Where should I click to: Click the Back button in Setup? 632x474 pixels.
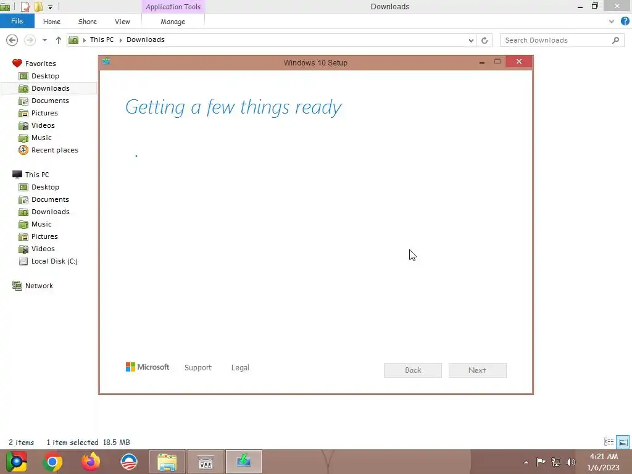(413, 370)
